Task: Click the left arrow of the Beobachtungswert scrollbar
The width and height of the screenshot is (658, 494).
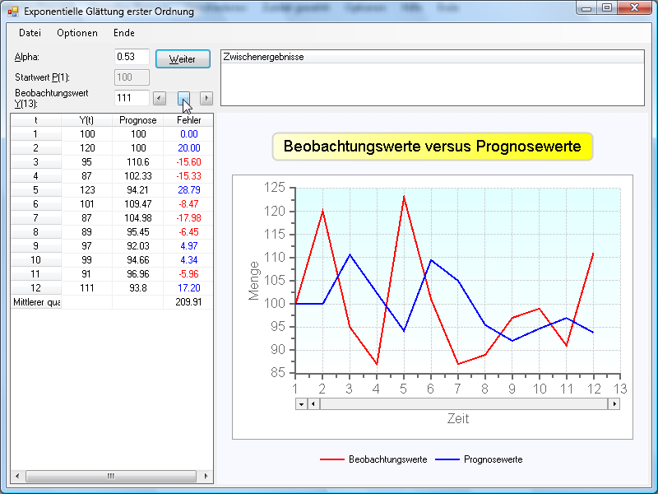Action: tap(160, 98)
